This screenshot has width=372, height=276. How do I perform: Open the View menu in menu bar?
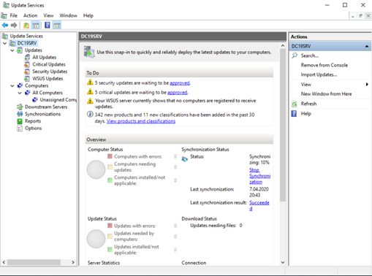[48, 15]
